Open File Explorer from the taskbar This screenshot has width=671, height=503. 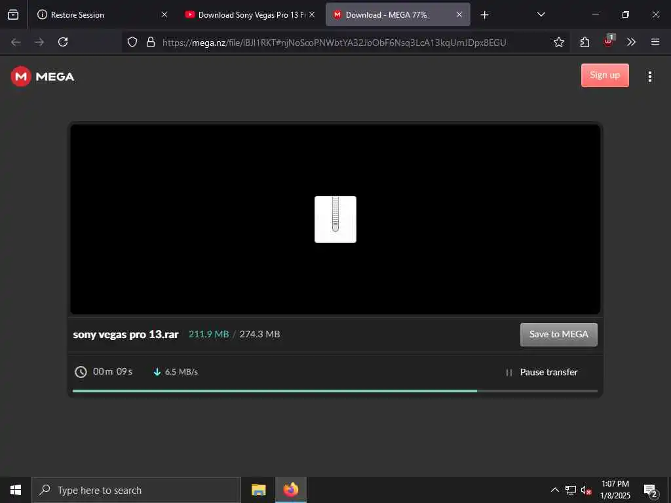258,490
